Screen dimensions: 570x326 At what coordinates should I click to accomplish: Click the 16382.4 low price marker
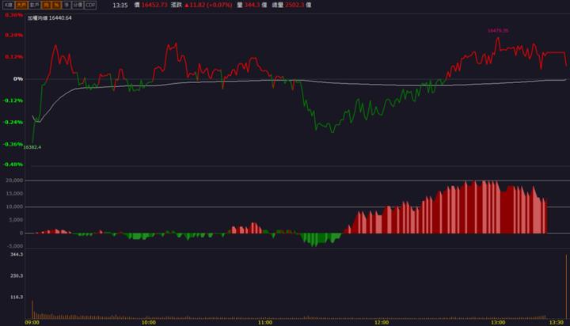(32, 147)
